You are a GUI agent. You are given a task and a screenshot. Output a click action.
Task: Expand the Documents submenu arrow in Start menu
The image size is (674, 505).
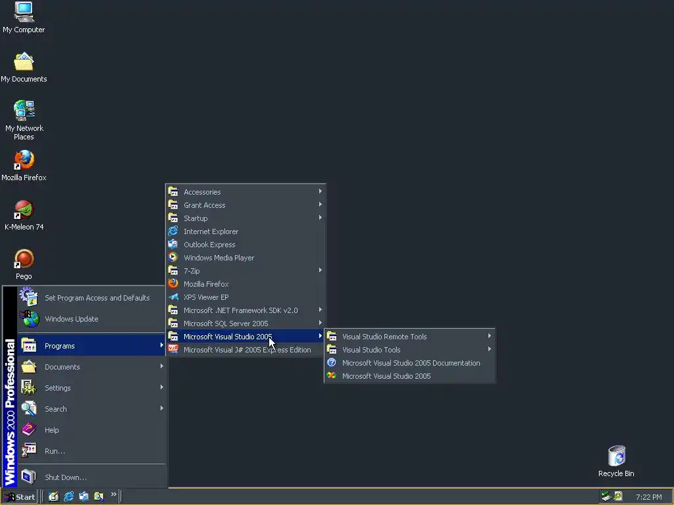(162, 366)
